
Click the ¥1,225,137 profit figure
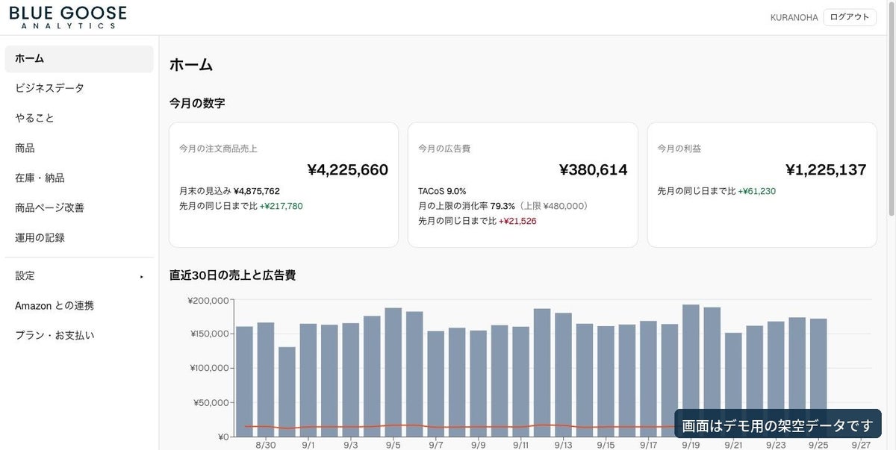[826, 169]
